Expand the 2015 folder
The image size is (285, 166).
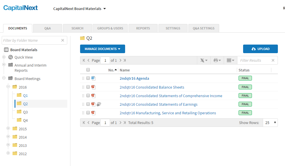pyautogui.click(x=8, y=129)
